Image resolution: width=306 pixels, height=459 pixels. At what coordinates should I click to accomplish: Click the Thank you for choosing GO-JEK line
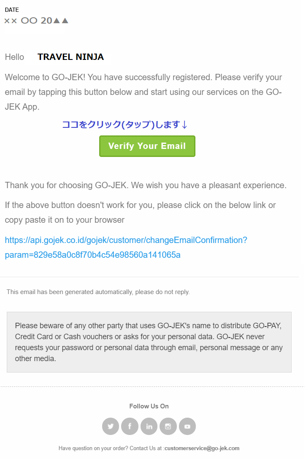(146, 185)
